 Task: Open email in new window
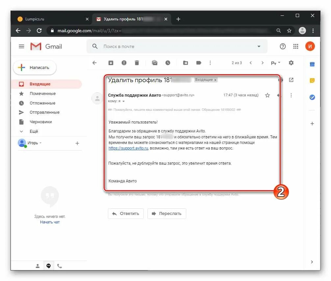[x=291, y=80]
